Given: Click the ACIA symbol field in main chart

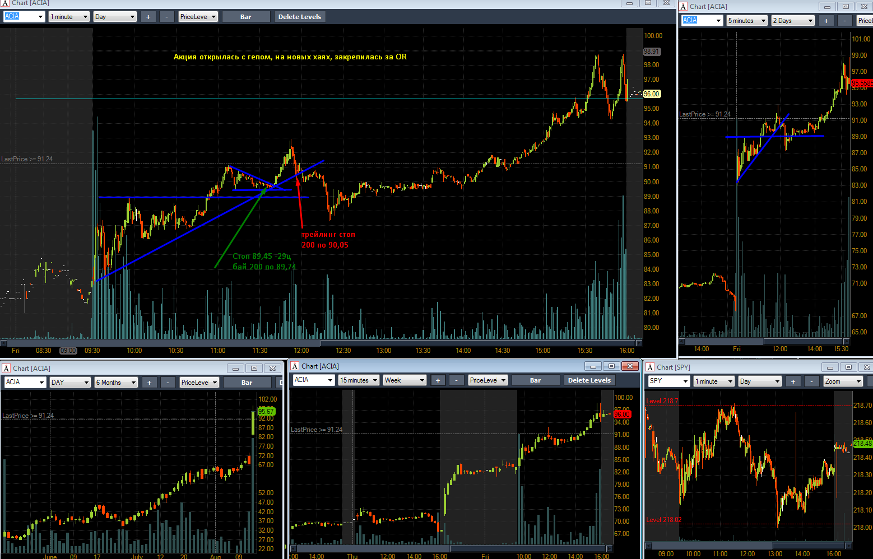Looking at the screenshot, I should pyautogui.click(x=24, y=17).
